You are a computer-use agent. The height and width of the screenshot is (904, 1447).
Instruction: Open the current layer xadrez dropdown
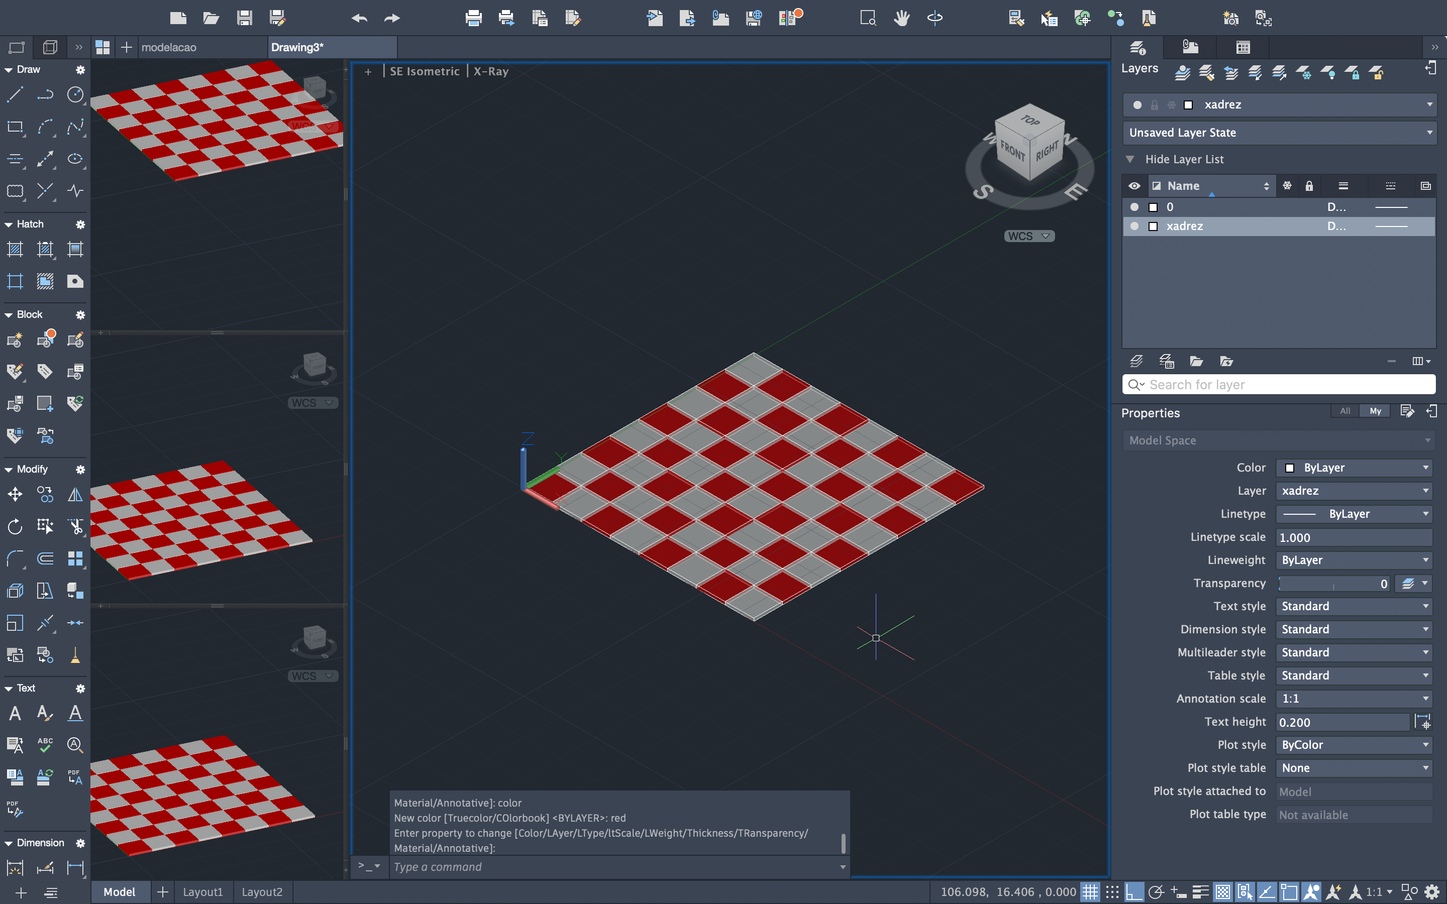click(1279, 104)
